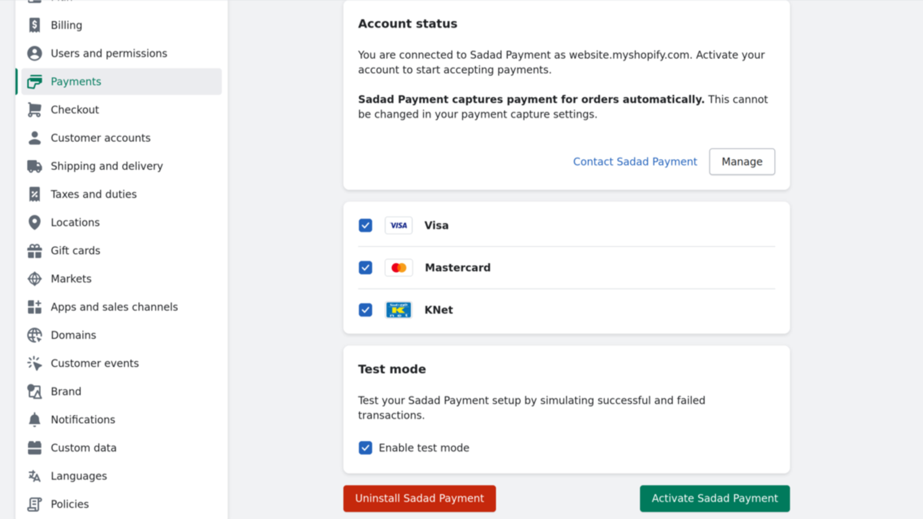Image resolution: width=923 pixels, height=519 pixels.
Task: Click the Domains globe icon
Action: (35, 335)
